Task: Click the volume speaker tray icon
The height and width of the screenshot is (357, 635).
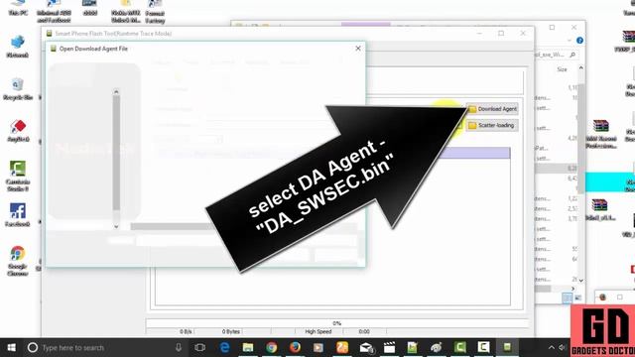Action: 563,348
